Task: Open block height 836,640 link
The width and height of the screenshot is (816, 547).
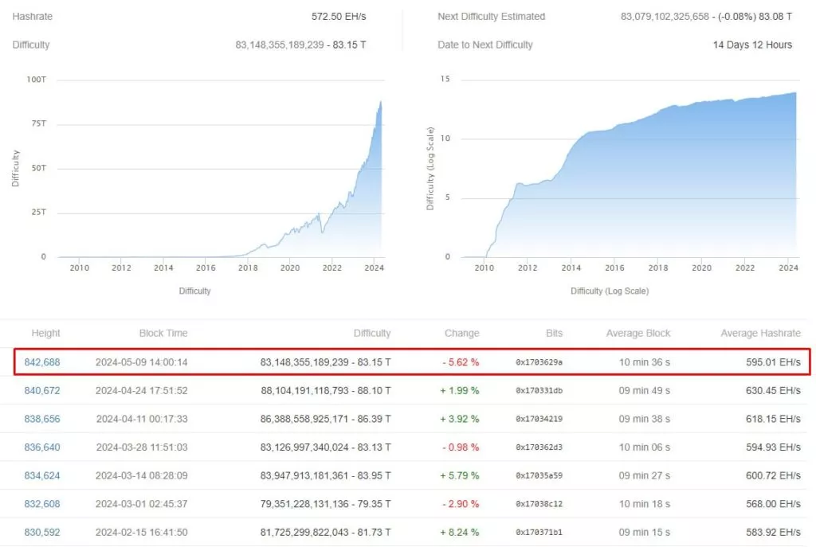Action: click(x=42, y=447)
